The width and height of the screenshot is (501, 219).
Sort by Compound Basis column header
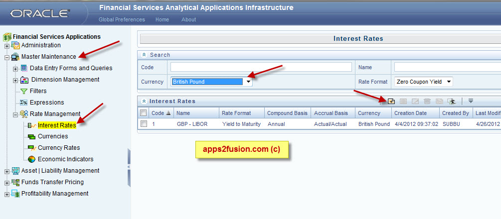(x=287, y=113)
